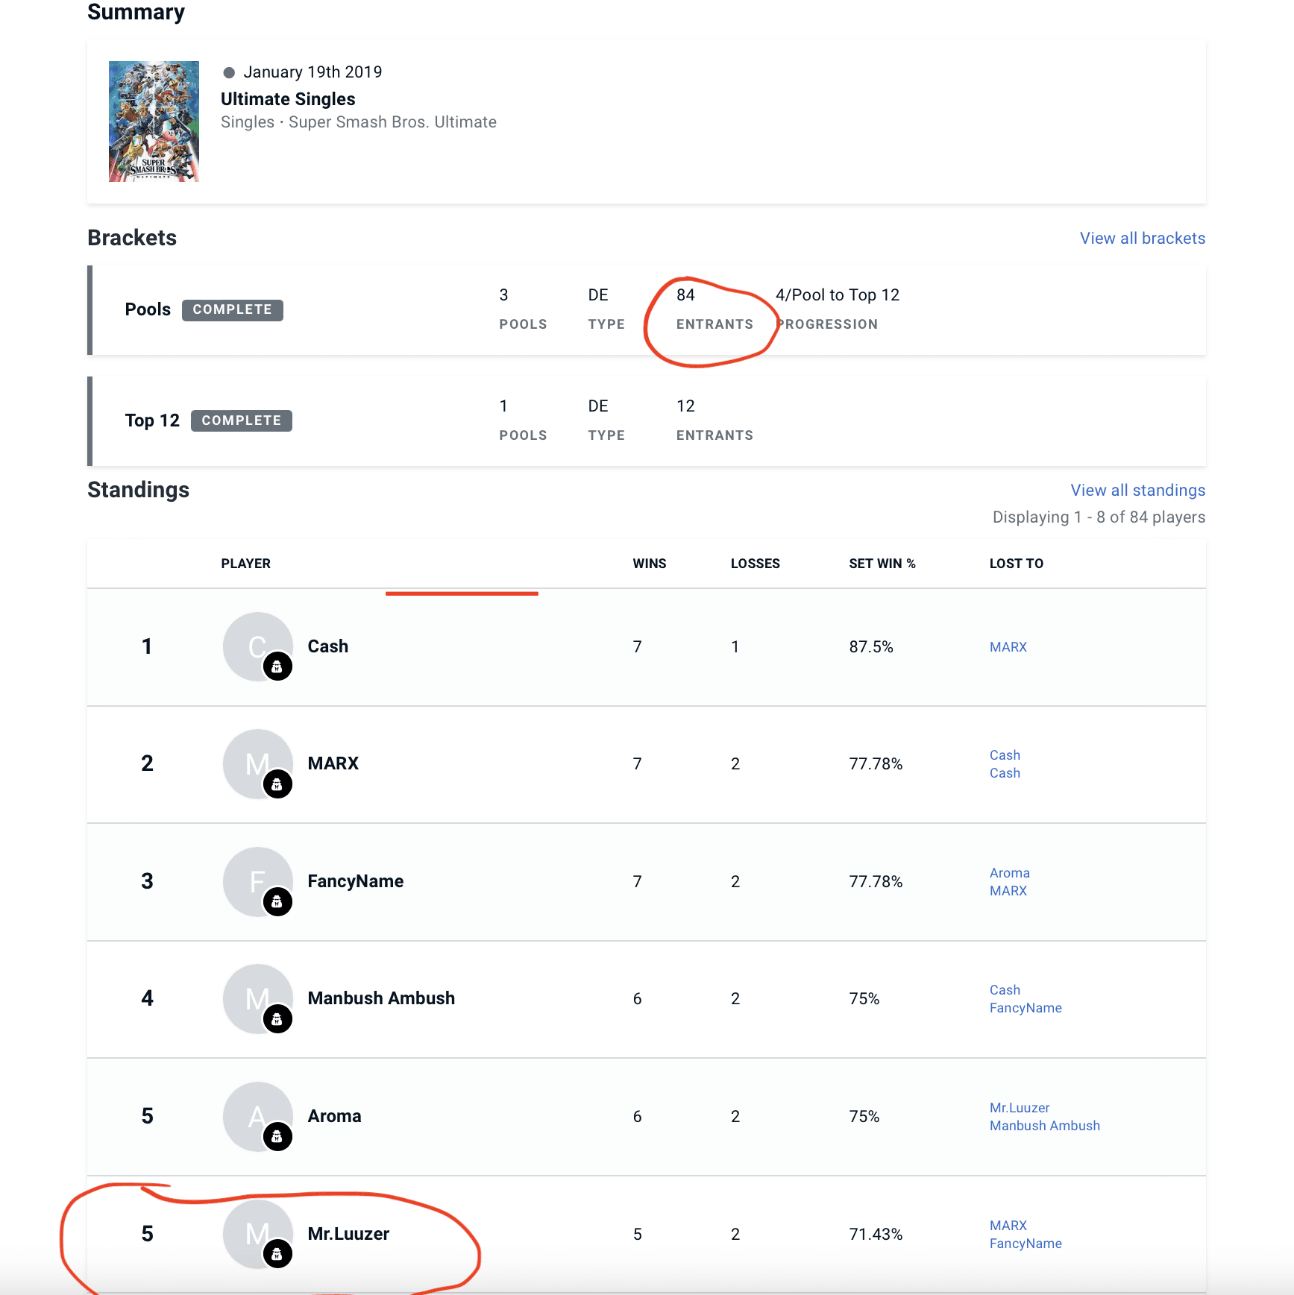
Task: Open FancyName link in Manbush Ambush's Lost To
Action: point(1026,1008)
